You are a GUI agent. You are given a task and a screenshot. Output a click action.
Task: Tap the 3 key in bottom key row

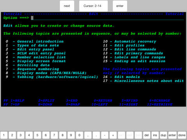click(21, 135)
